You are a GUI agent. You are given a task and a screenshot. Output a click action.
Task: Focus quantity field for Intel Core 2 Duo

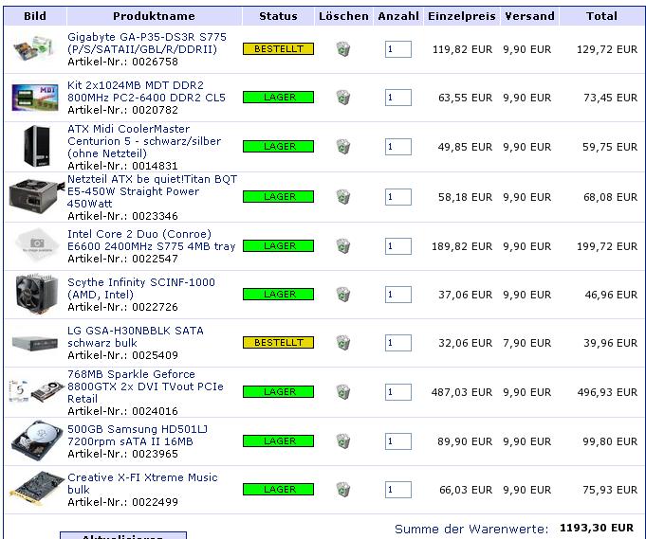(x=398, y=246)
